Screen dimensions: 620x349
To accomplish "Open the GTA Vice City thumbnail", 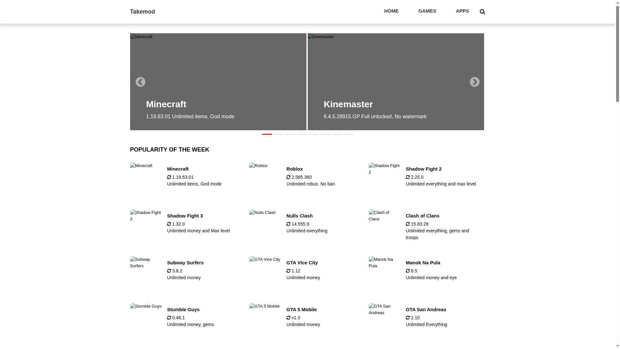I will (x=265, y=272).
